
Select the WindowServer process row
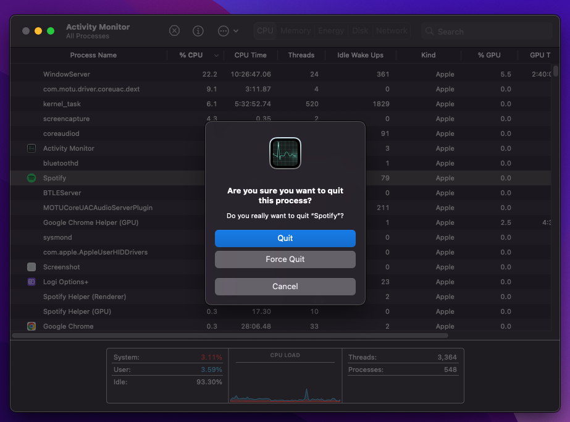[280, 74]
